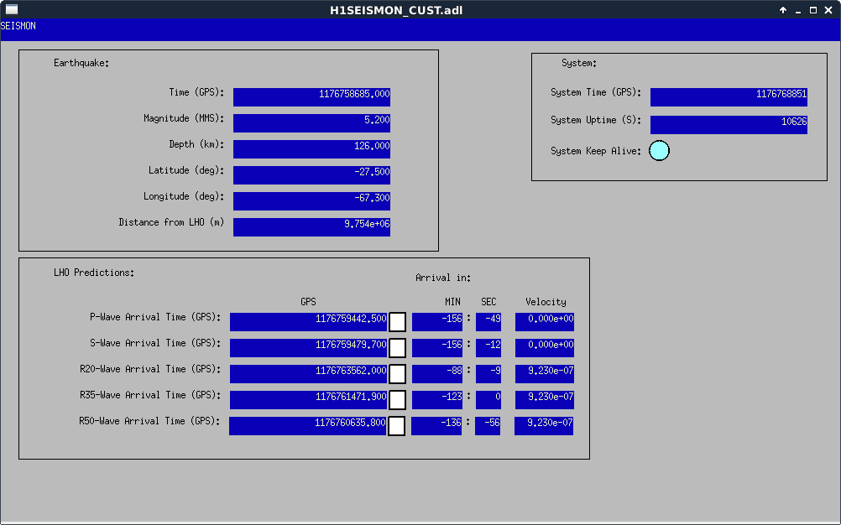Viewport: 841px width, 525px height.
Task: Maximize the H1SEISMON_CUST.adl window
Action: tap(812, 10)
